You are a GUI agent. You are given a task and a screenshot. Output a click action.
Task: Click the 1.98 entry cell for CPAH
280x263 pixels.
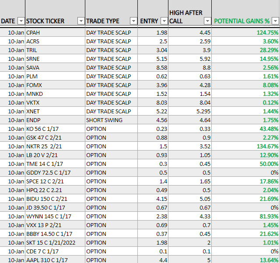[153, 32]
